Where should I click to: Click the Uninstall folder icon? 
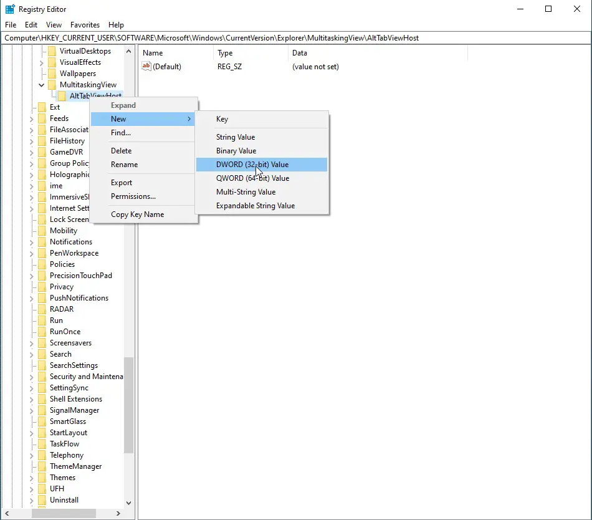42,500
